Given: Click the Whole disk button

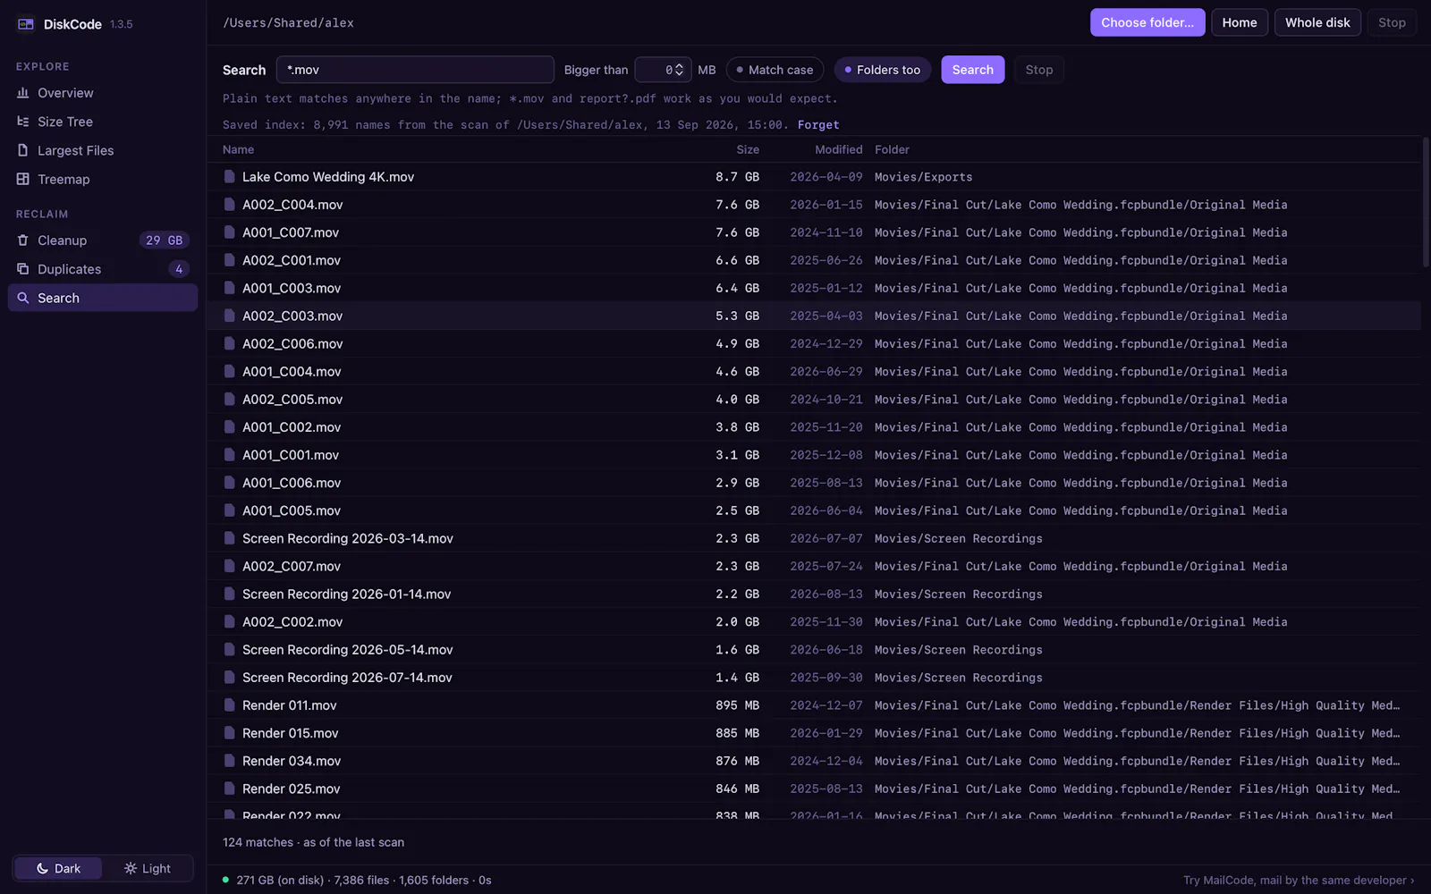Looking at the screenshot, I should (x=1317, y=22).
